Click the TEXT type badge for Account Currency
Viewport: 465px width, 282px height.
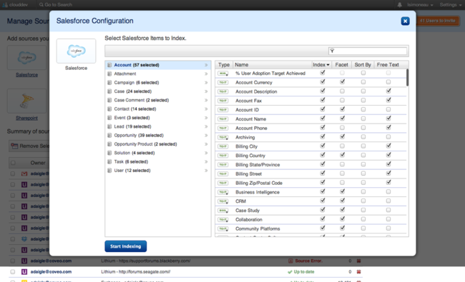222,83
